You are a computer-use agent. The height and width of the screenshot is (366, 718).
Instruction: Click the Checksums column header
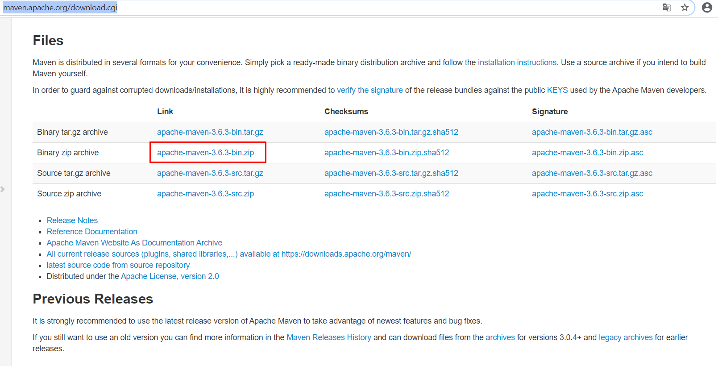point(346,112)
